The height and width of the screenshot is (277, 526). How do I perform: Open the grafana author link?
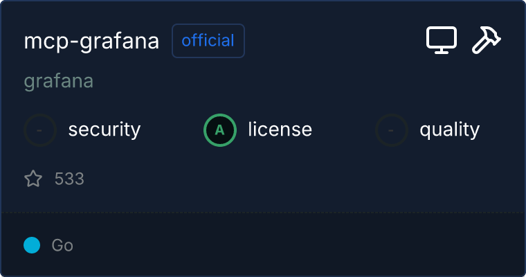coord(59,81)
